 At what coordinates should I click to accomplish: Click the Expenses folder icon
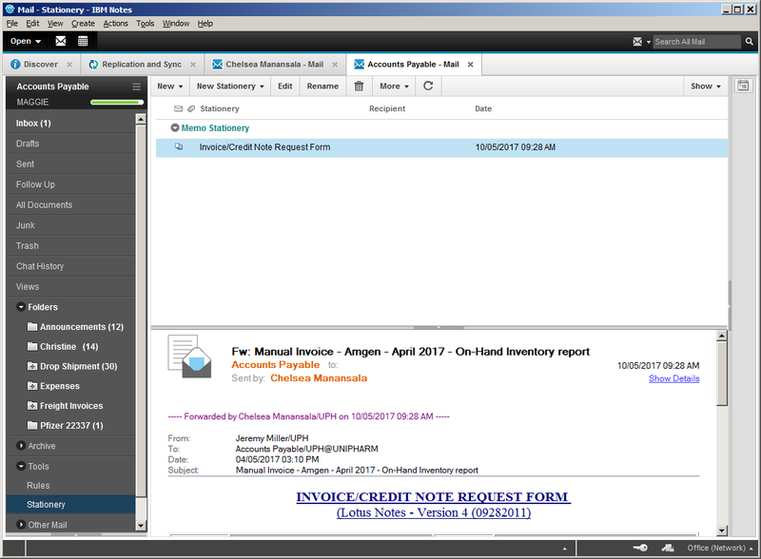point(32,386)
